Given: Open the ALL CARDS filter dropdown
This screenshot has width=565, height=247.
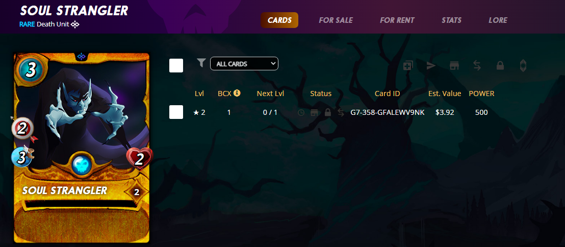Looking at the screenshot, I should click(244, 64).
